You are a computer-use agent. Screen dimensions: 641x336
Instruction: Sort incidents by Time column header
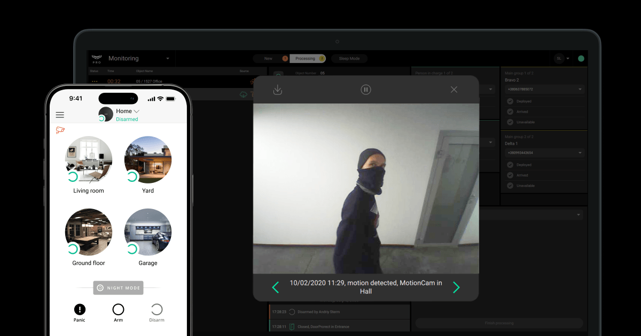coord(111,71)
